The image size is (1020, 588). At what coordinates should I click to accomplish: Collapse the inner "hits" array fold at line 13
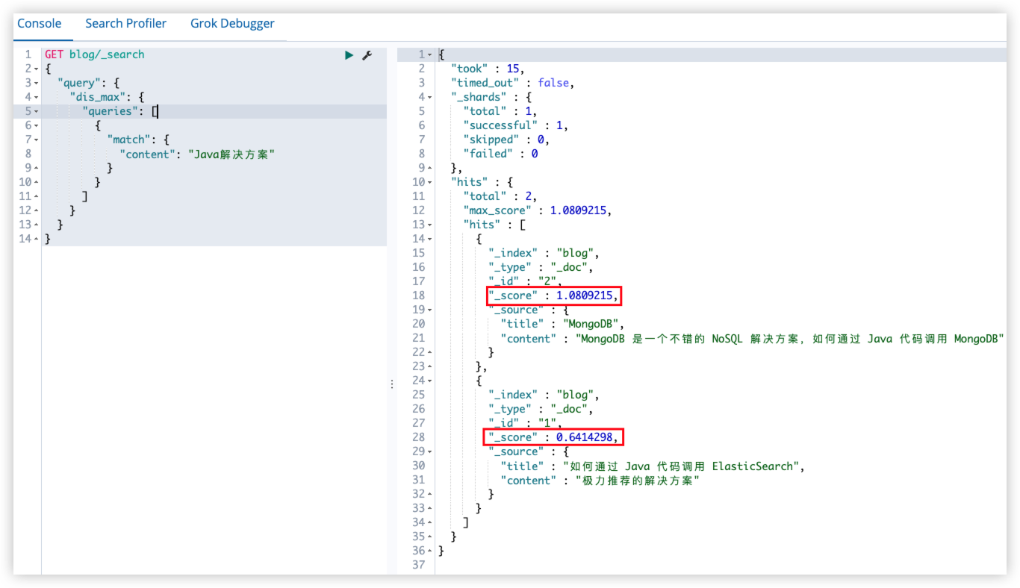point(430,225)
